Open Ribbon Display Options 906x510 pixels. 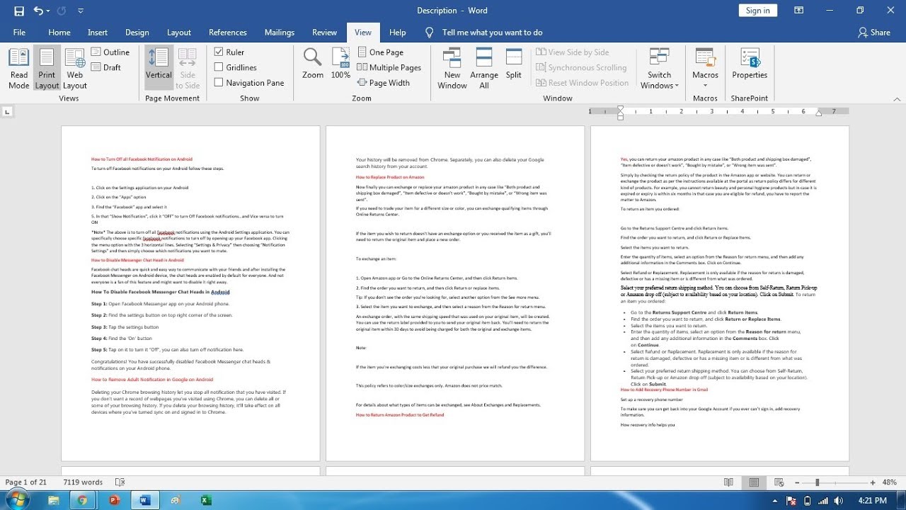pos(799,11)
